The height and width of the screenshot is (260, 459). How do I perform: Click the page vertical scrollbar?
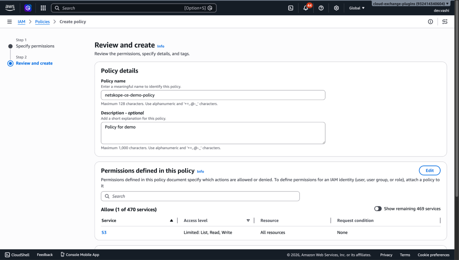coord(457,99)
